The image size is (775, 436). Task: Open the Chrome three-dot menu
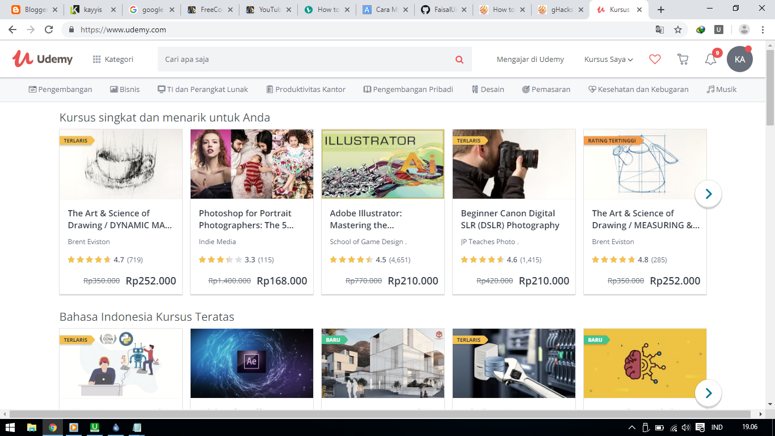763,30
